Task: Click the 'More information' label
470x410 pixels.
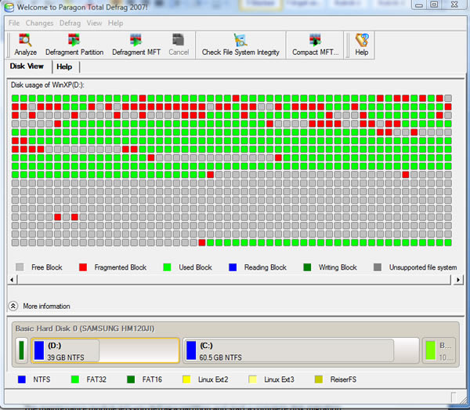Action: (x=46, y=306)
